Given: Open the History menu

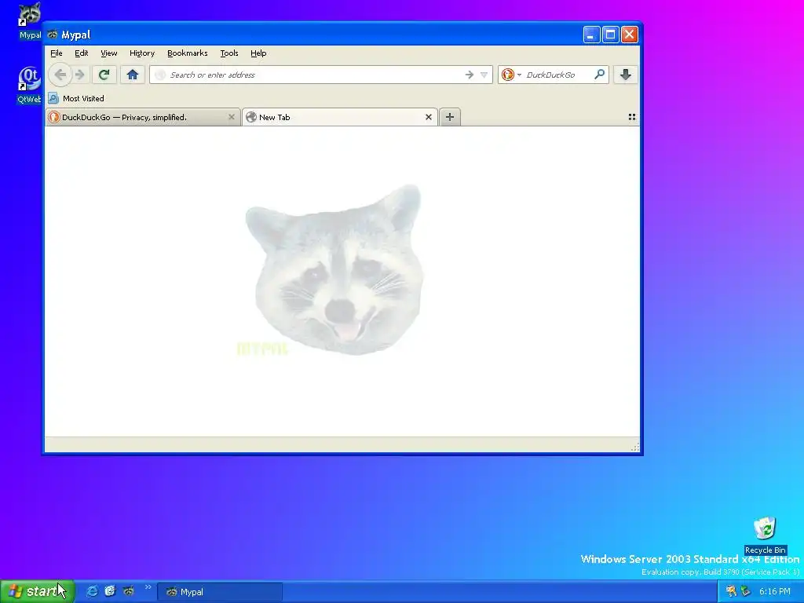Looking at the screenshot, I should (142, 53).
